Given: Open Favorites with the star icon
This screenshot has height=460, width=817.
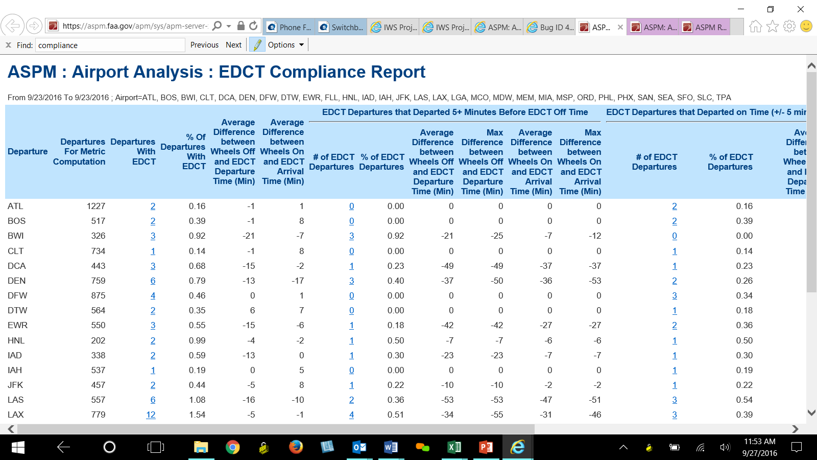Looking at the screenshot, I should click(x=772, y=25).
